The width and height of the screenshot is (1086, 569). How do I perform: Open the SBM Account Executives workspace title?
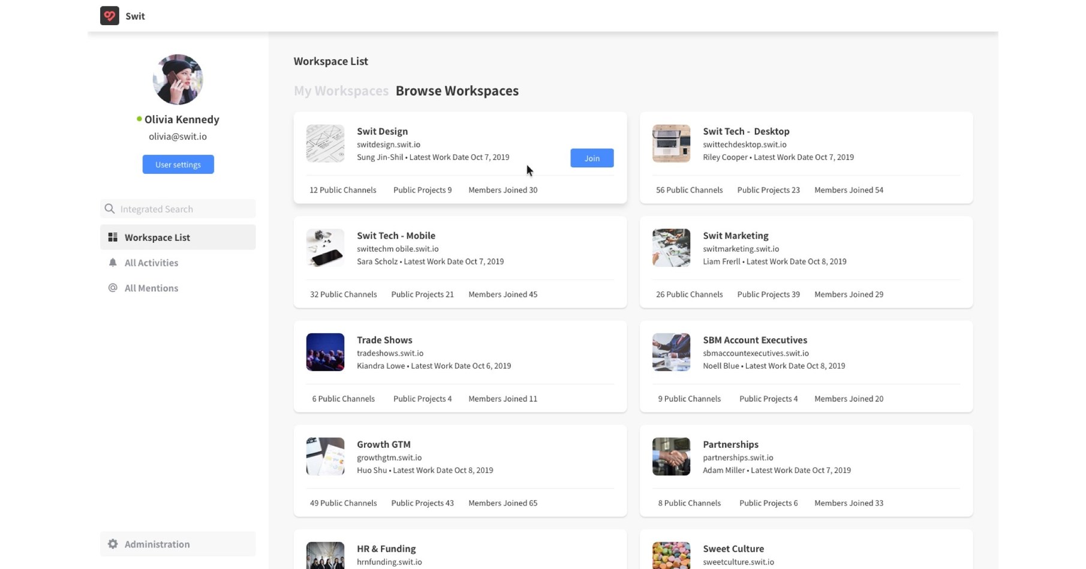[754, 340]
